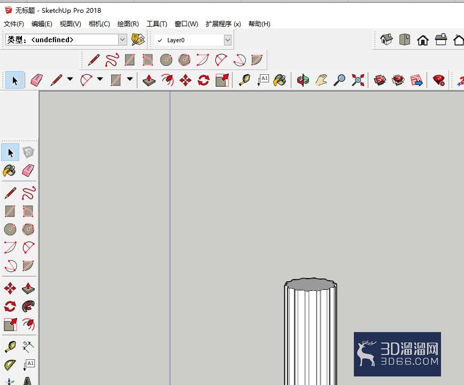Click the classifier tag icon beside type field
The image size is (464, 385).
tap(138, 40)
